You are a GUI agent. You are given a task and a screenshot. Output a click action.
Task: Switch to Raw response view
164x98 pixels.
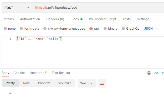[x=26, y=83]
